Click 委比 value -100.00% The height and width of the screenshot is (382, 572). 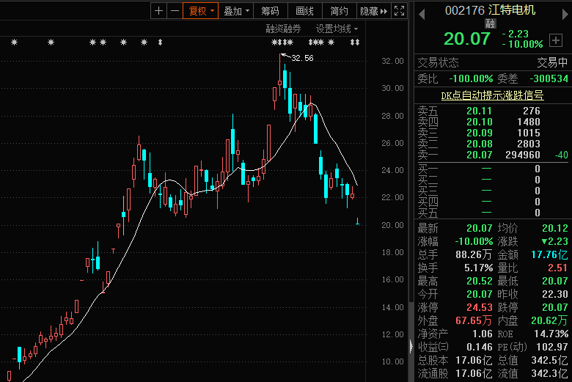pyautogui.click(x=471, y=78)
